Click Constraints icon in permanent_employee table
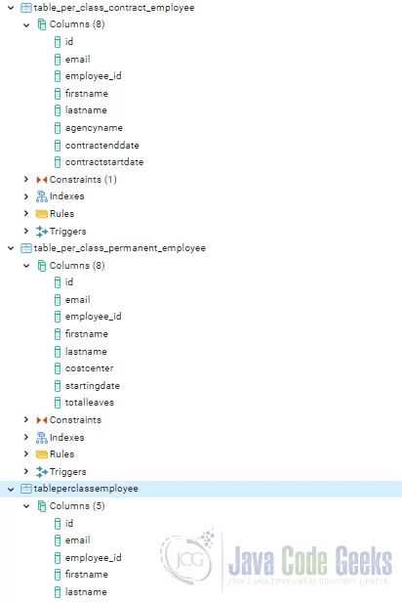 point(41,420)
